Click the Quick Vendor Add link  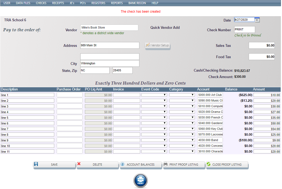[165, 27]
